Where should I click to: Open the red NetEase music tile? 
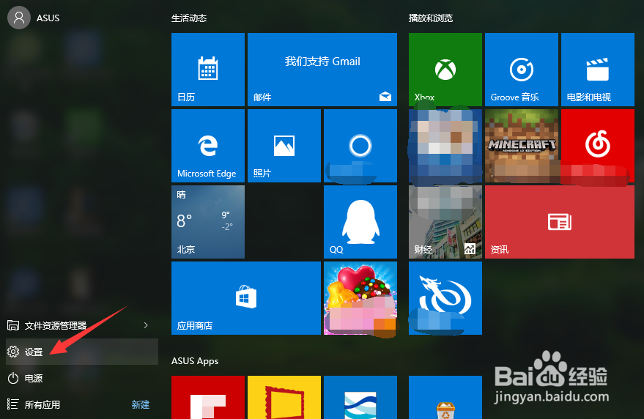coord(598,146)
